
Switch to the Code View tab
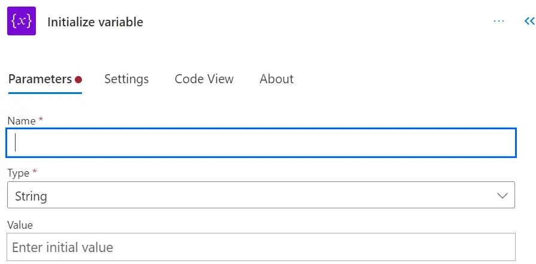click(204, 79)
